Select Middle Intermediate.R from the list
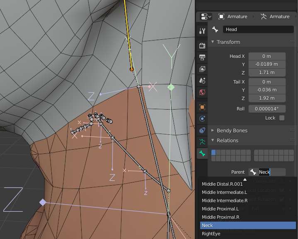The image size is (298, 239). point(248,201)
